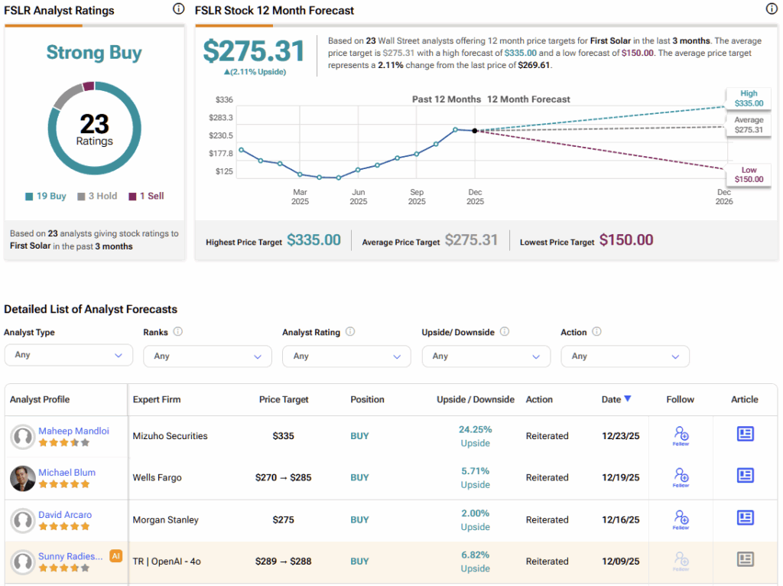Click info icon beside FSLR Analyst Ratings
Screen dimensions: 783x586
[x=178, y=9]
